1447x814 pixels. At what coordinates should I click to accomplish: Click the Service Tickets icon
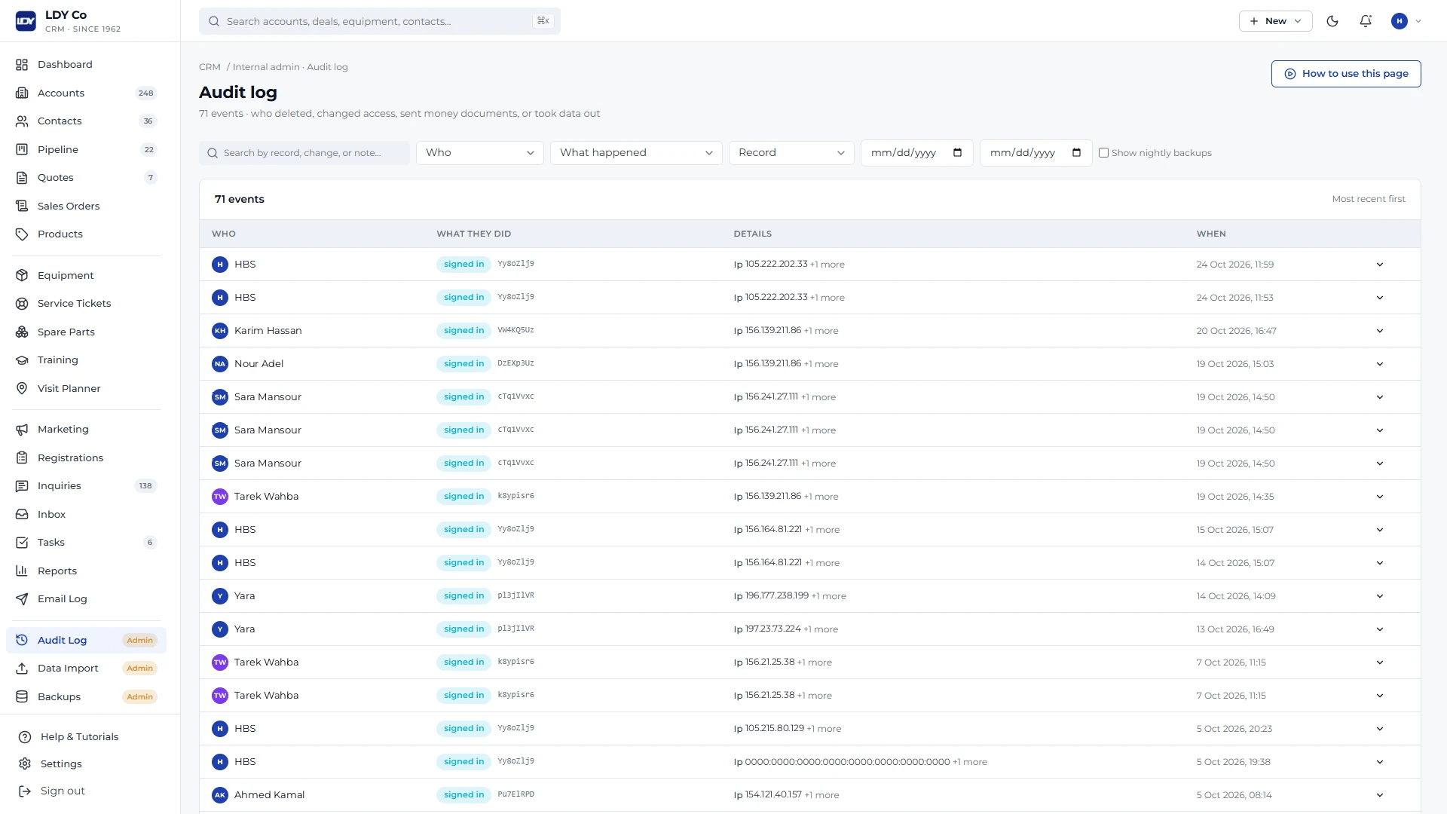(x=22, y=304)
